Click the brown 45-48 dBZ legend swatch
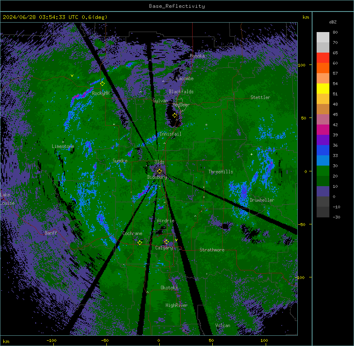 (323, 109)
